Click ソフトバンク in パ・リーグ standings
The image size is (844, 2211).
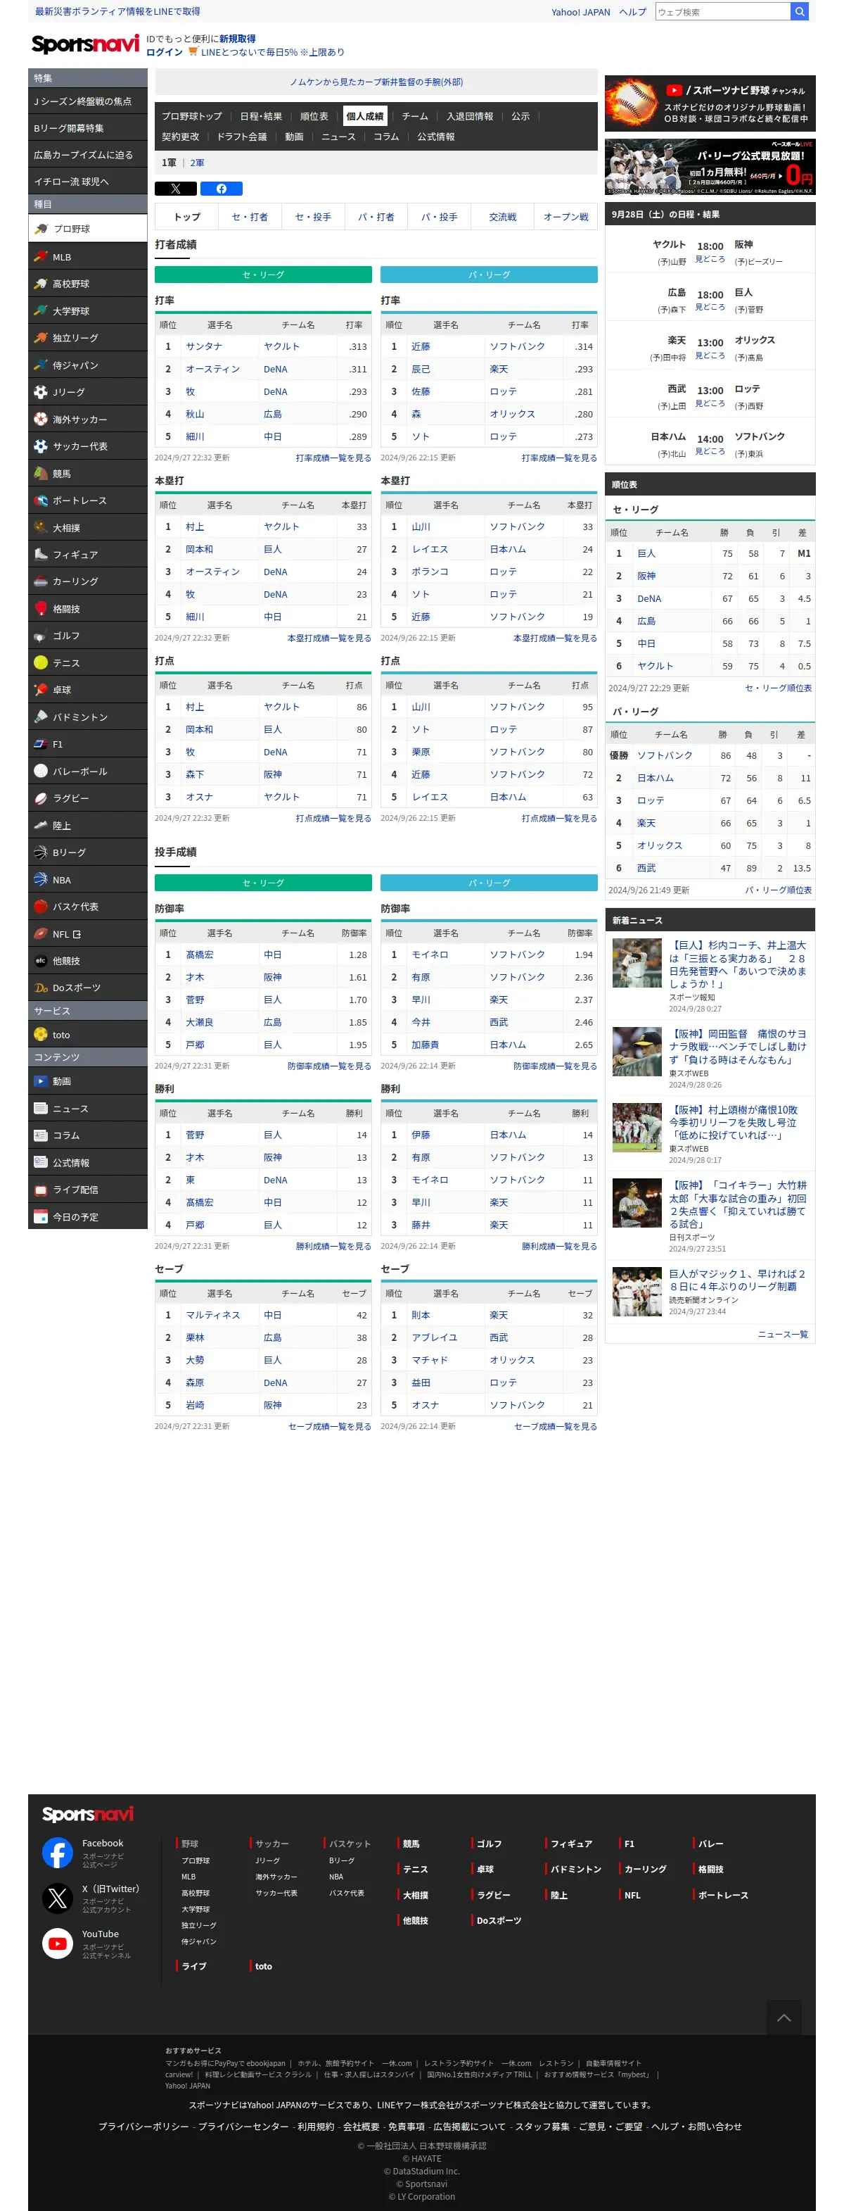664,756
